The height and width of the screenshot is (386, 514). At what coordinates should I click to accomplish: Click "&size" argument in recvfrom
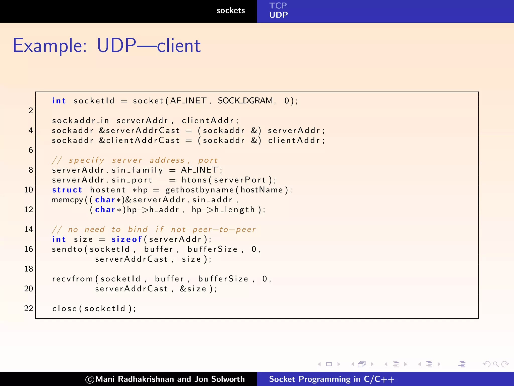tap(193, 289)
